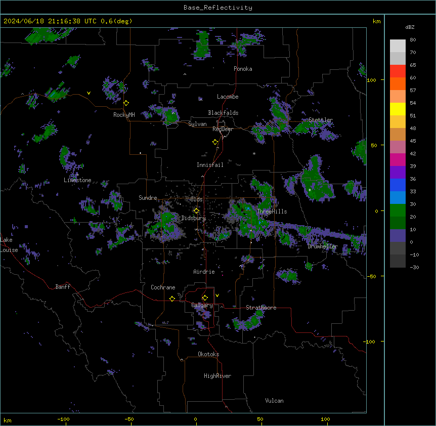Click the -30 value on dBZ legend
The width and height of the screenshot is (436, 426).
tap(414, 267)
